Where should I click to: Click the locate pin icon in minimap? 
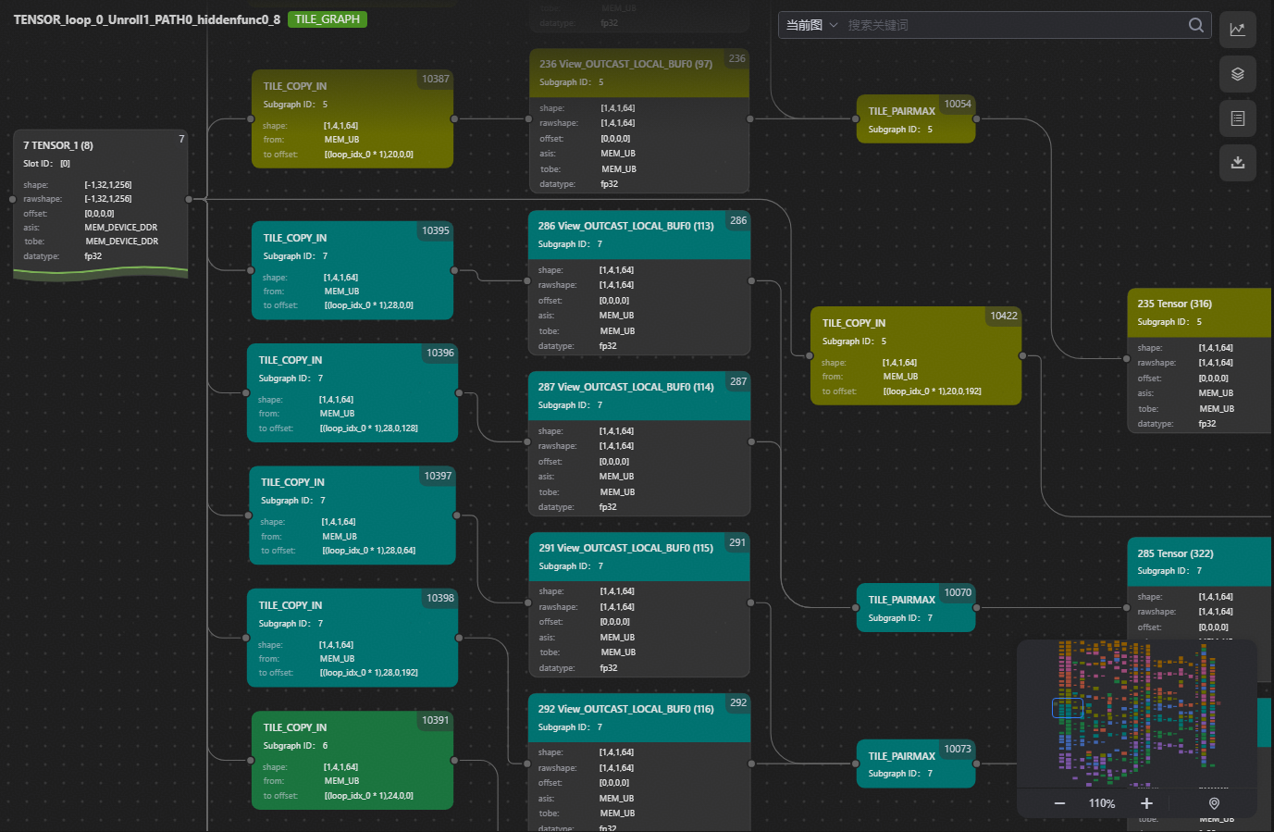[x=1214, y=803]
